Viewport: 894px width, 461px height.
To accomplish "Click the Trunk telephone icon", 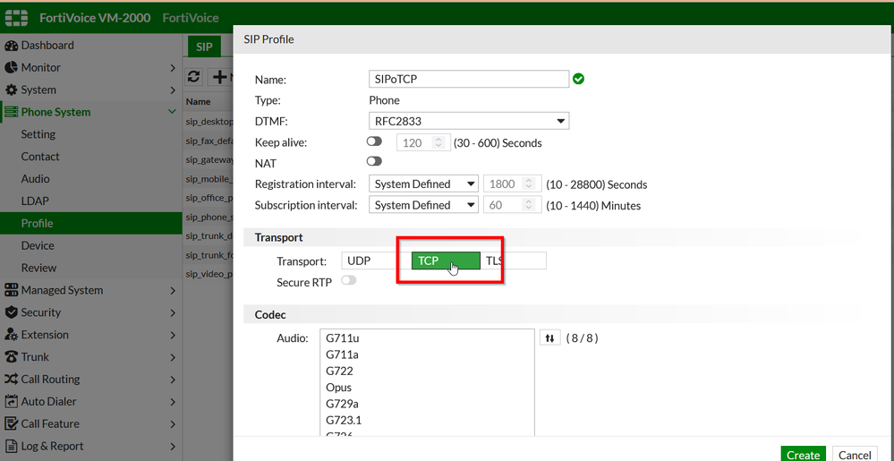I will coord(11,356).
